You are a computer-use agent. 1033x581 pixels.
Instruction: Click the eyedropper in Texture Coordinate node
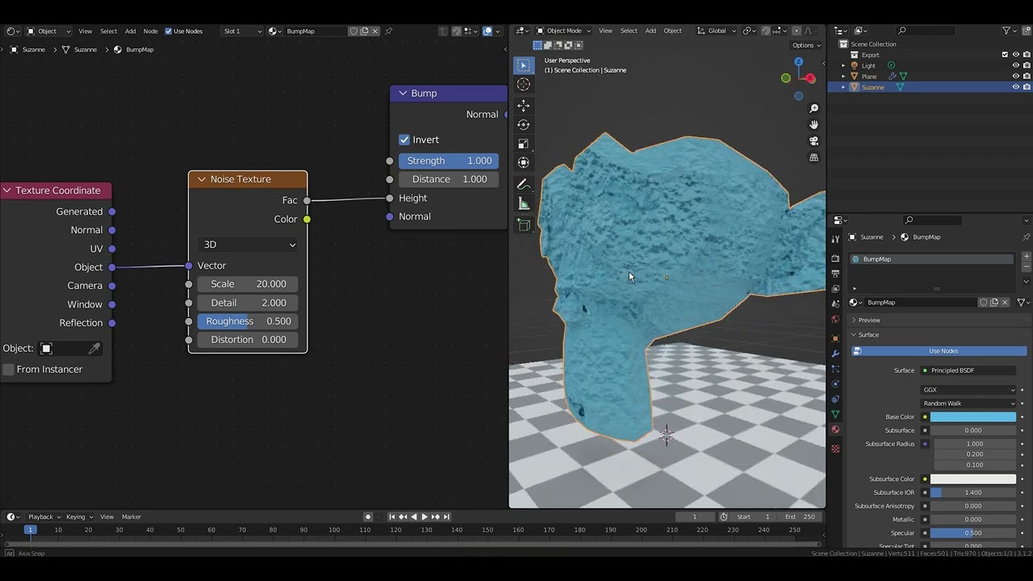coord(94,349)
